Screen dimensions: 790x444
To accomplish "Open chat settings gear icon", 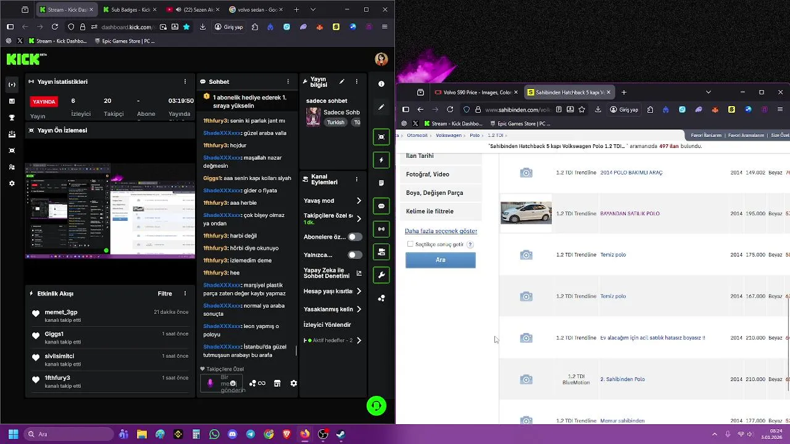I will tap(294, 383).
